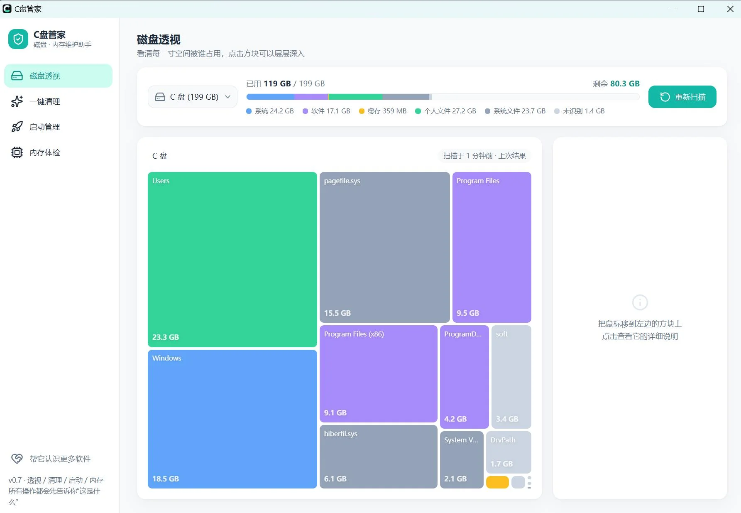Click the 已用 119 GB / 199 GB text

pyautogui.click(x=286, y=83)
